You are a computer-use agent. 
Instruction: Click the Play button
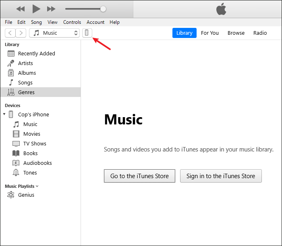coord(36,9)
